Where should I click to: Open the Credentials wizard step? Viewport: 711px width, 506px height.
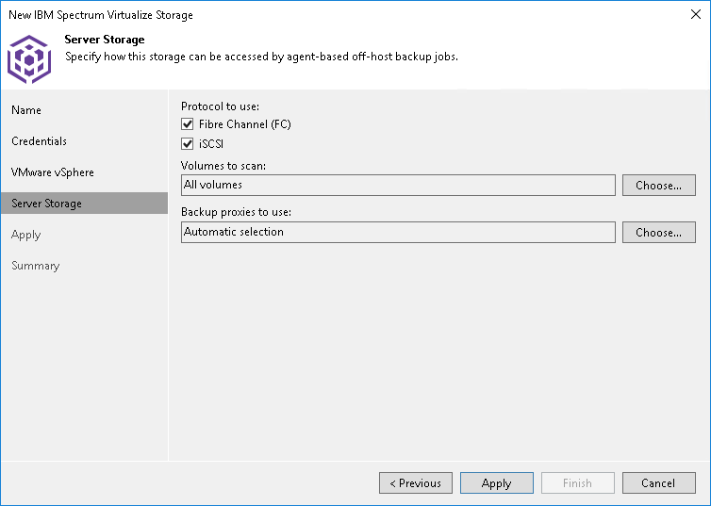[x=39, y=141]
